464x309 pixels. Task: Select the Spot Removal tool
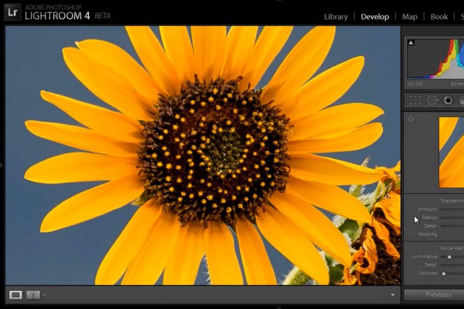tap(432, 101)
